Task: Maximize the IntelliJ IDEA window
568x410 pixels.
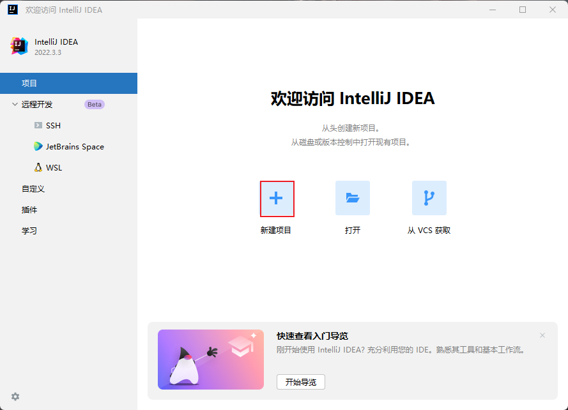Action: (523, 10)
